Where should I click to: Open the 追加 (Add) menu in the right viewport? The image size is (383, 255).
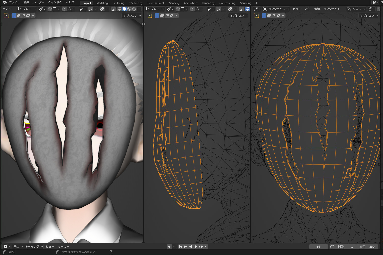pos(317,9)
